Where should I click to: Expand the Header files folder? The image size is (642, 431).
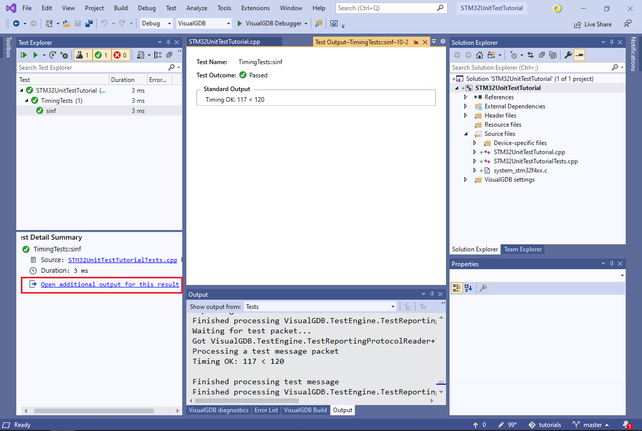click(465, 116)
